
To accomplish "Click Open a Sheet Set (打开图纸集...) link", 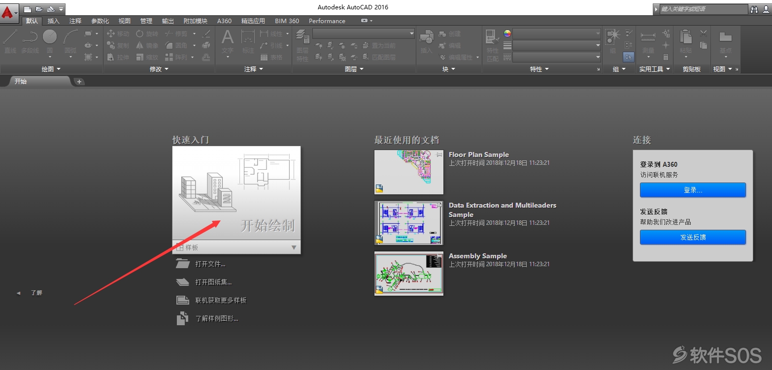I will (x=204, y=282).
